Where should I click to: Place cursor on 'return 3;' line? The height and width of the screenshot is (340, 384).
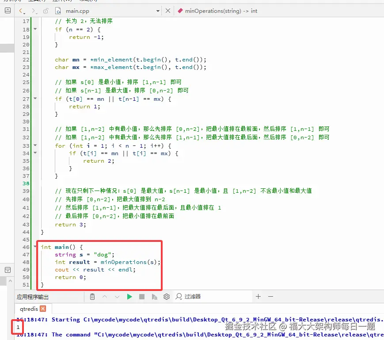71,224
